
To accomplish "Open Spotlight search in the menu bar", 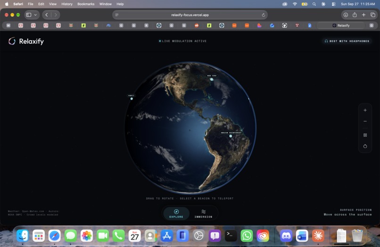I will [x=314, y=4].
